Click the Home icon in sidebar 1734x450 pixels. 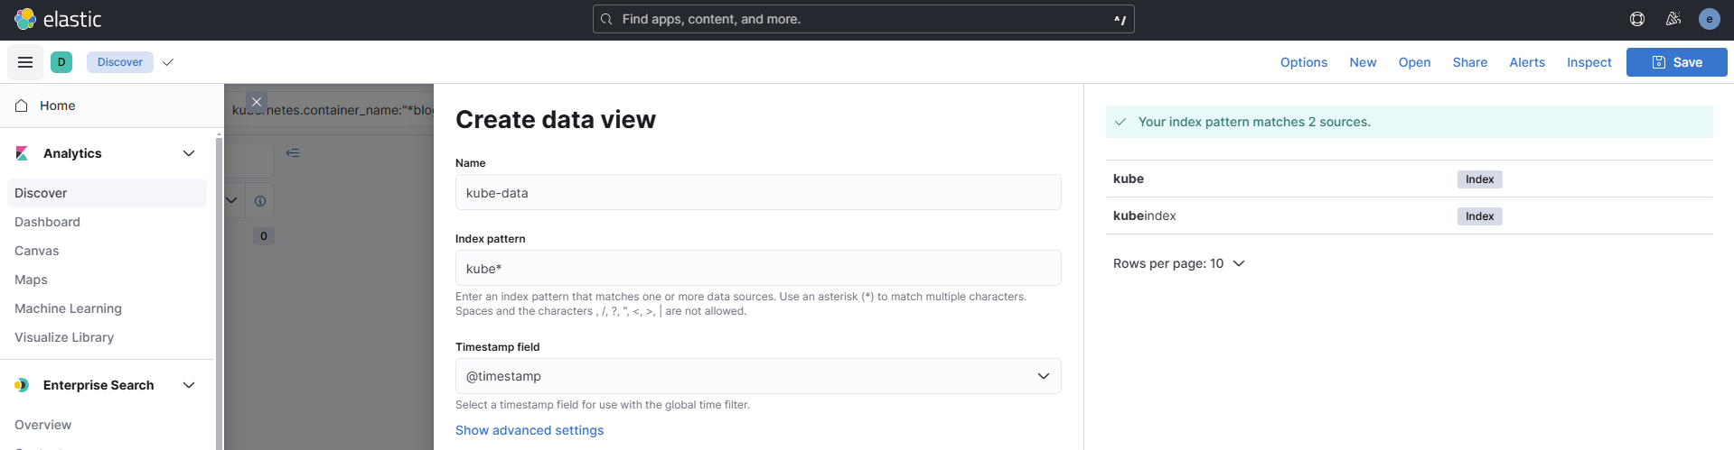(22, 106)
